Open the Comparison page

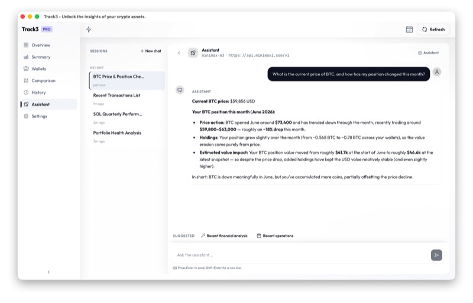tap(48, 81)
